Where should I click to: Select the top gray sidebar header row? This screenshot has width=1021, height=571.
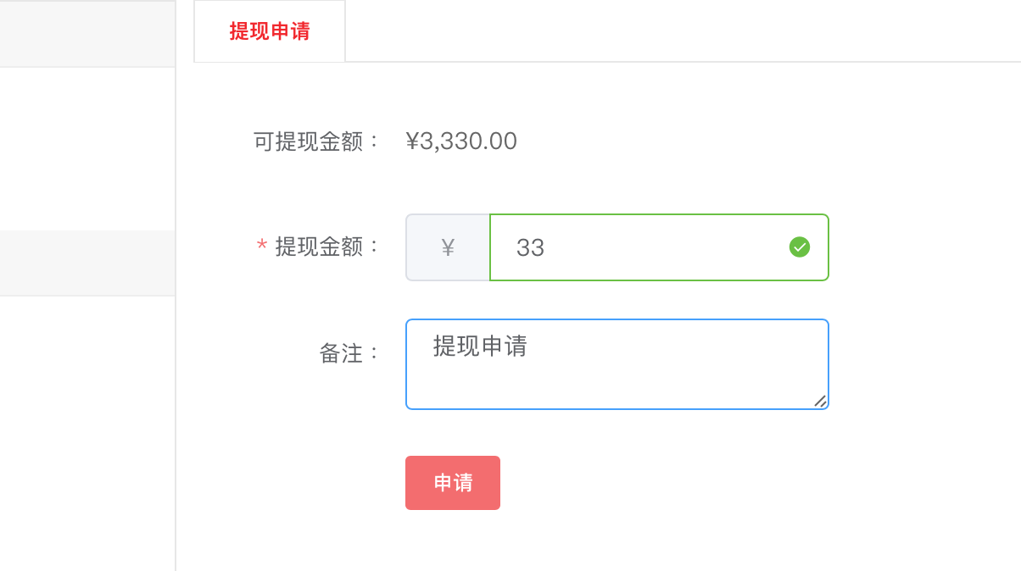point(87,34)
